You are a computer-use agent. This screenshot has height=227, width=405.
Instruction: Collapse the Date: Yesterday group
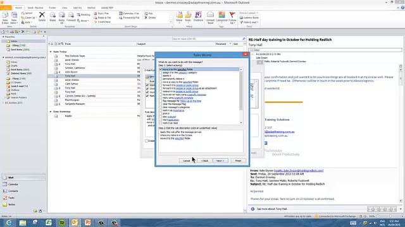(x=51, y=112)
